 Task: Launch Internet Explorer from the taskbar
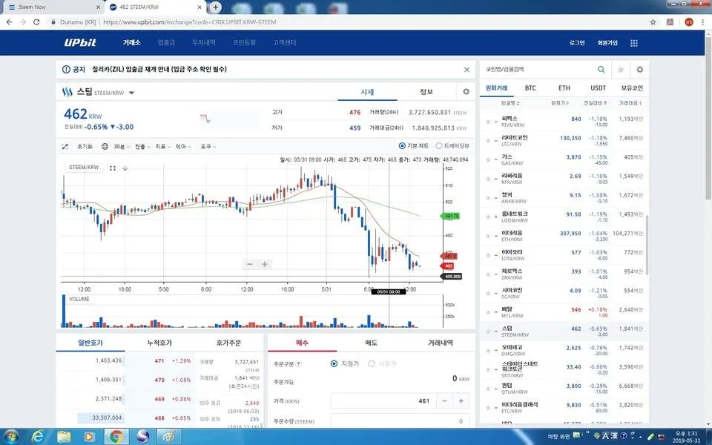click(x=38, y=436)
